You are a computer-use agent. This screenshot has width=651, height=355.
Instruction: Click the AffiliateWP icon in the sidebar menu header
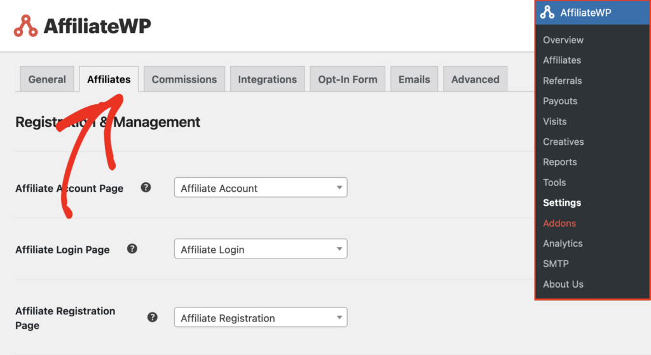pos(547,13)
